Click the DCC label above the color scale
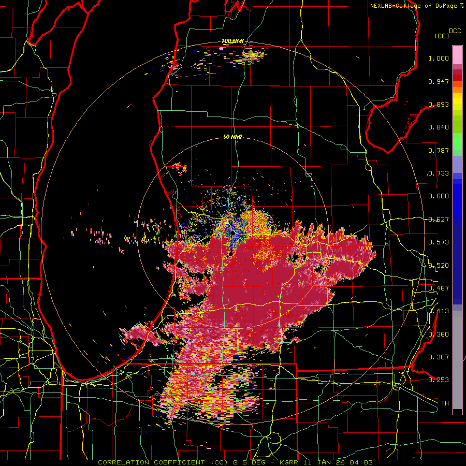This screenshot has width=466, height=466. 455,31
